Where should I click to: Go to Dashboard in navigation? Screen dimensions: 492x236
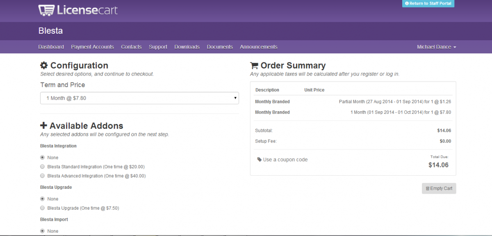[51, 47]
